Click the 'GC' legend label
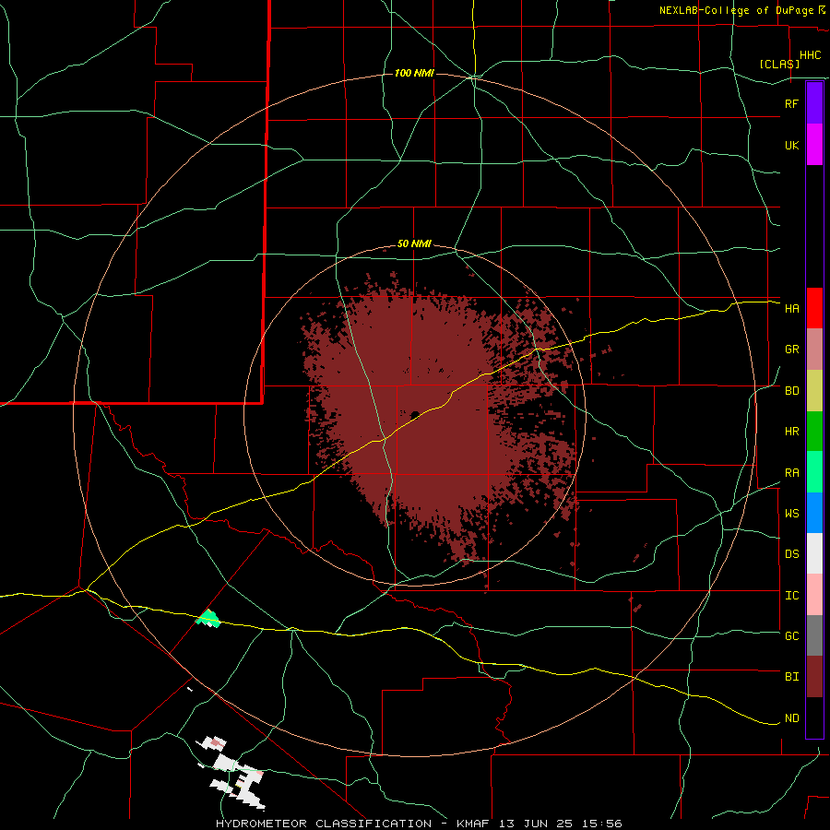 point(791,636)
